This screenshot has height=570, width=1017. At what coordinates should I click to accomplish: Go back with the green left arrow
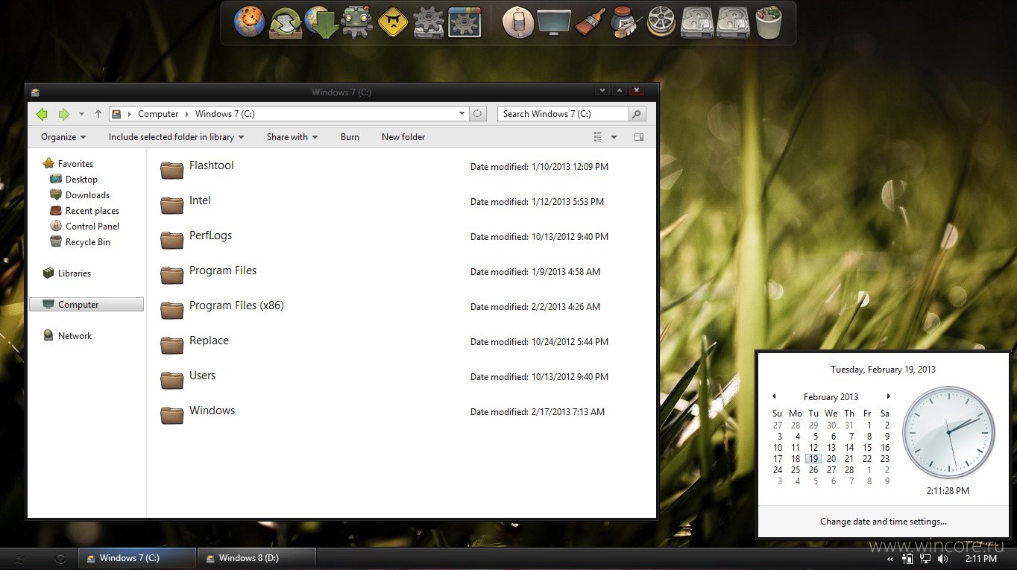pos(42,114)
